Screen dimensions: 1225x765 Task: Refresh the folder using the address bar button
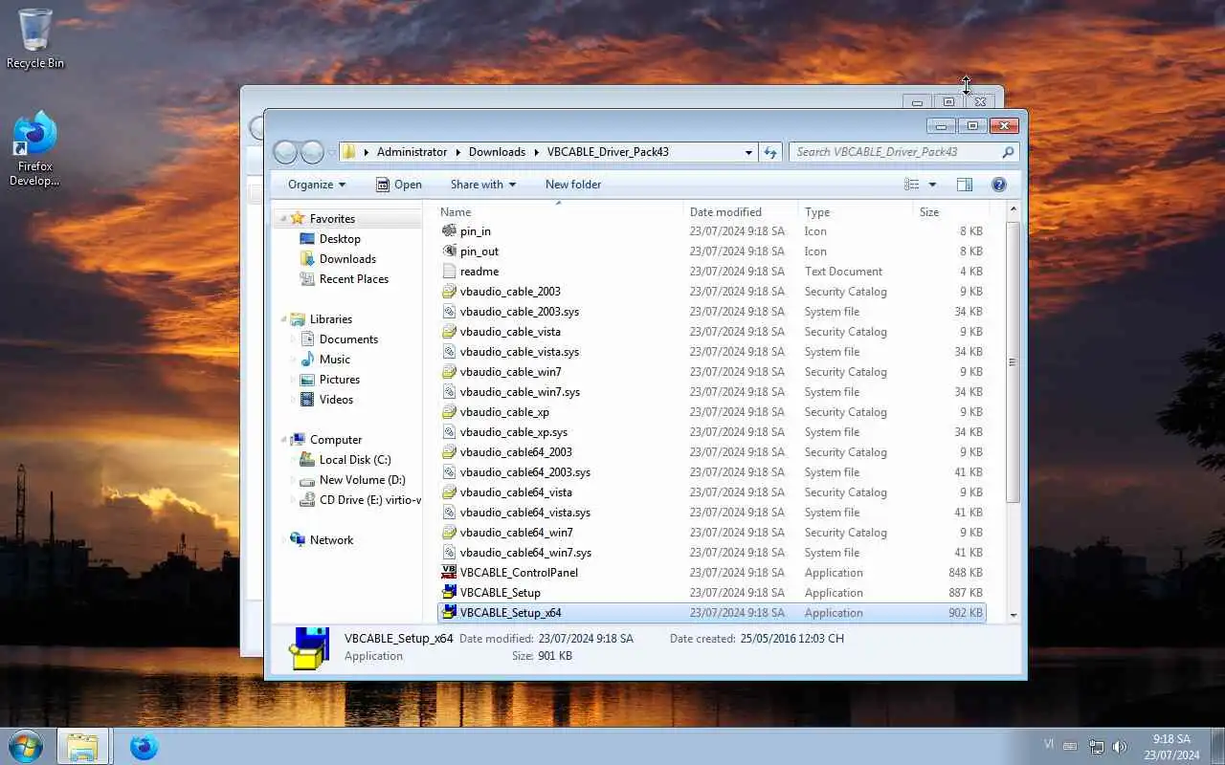(x=770, y=152)
